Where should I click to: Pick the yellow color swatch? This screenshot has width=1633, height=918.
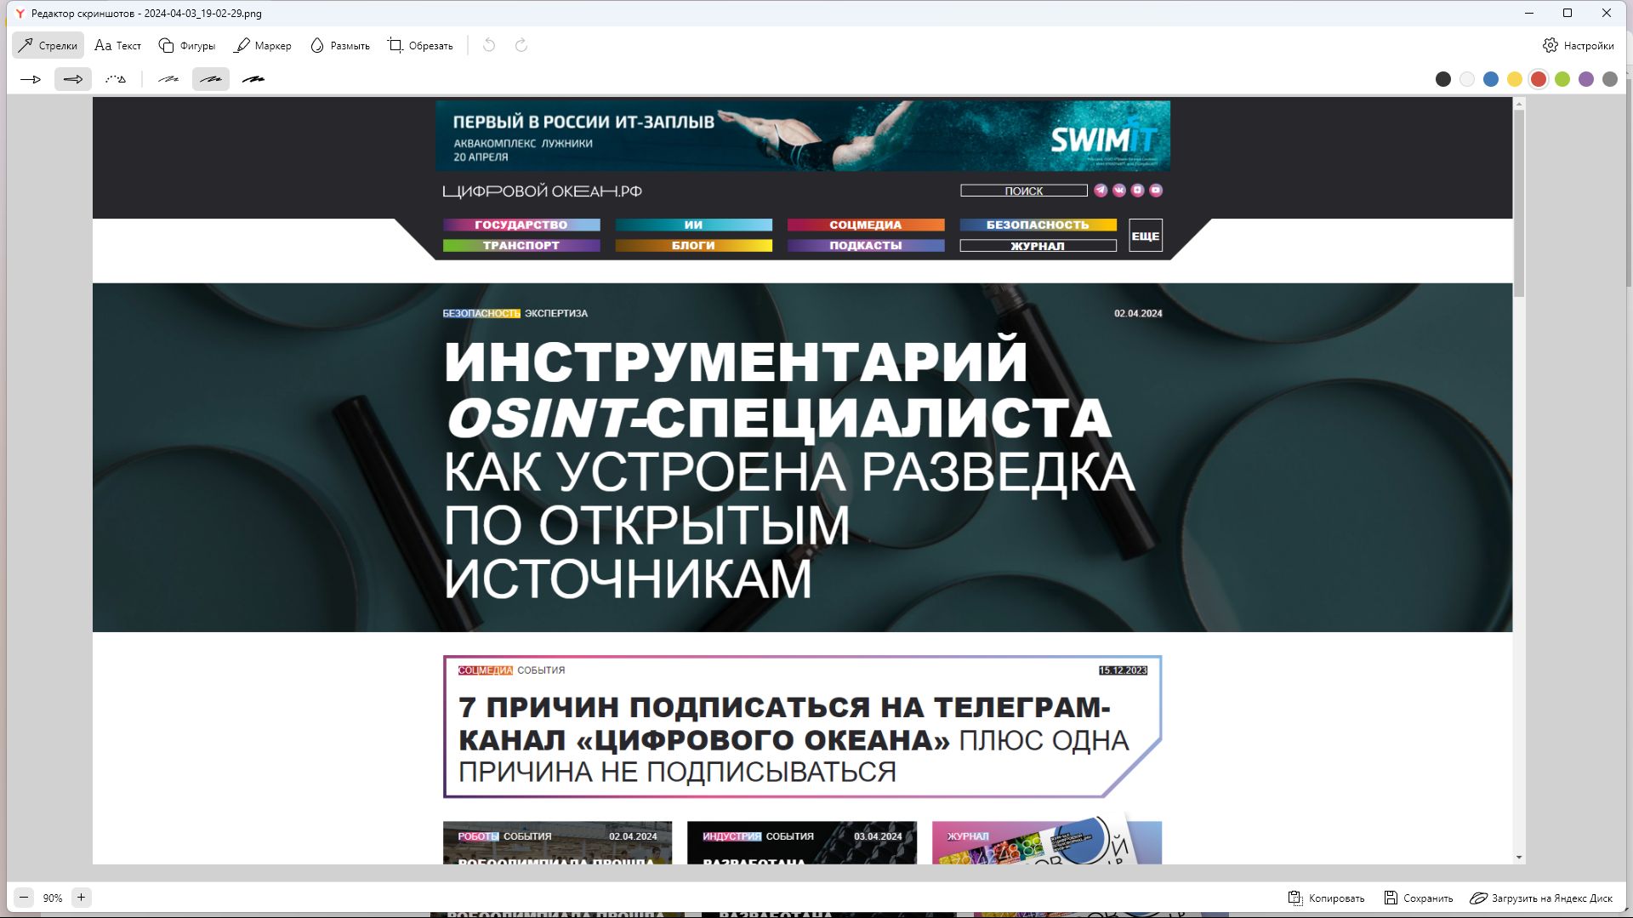(x=1515, y=79)
